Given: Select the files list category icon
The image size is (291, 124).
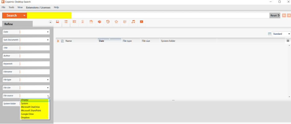Looking at the screenshot, I should tap(66, 22).
